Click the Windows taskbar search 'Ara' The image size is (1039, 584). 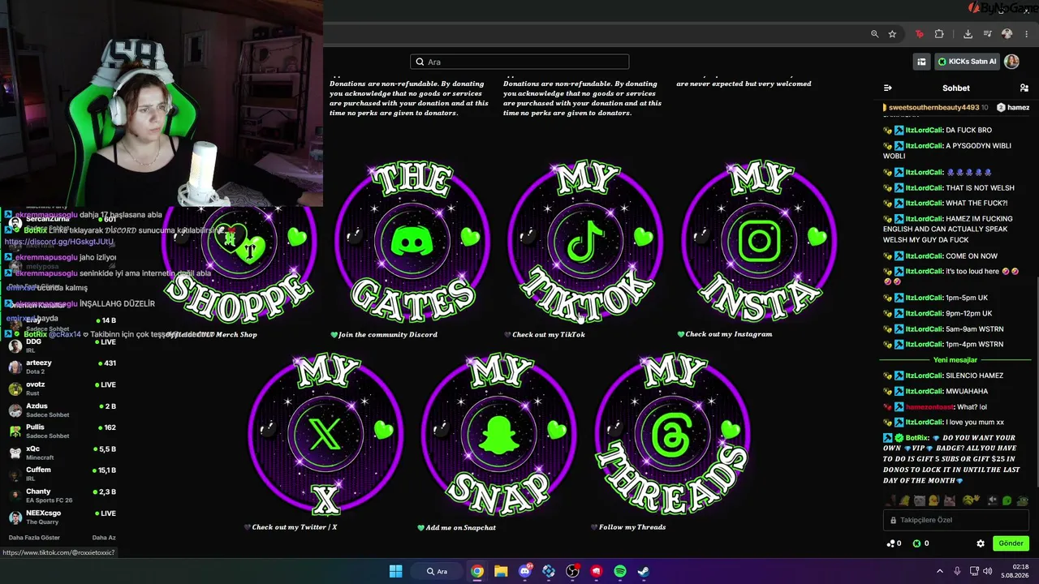point(438,571)
